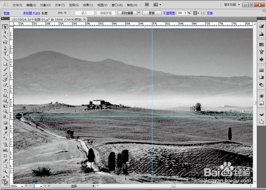The height and width of the screenshot is (190, 266).
Task: Open the arrange documents dropdown
Action: (x=157, y=5)
